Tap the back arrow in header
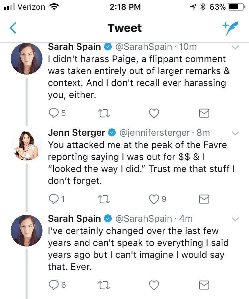 coord(13,28)
